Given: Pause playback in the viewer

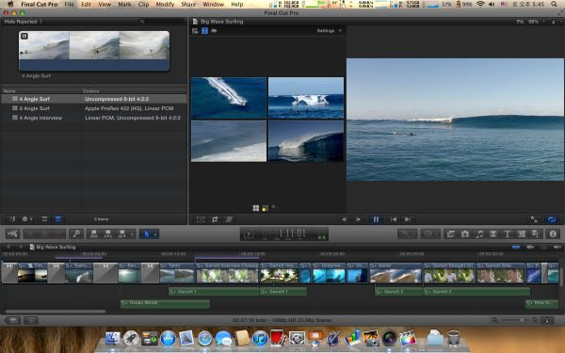Looking at the screenshot, I should point(376,219).
